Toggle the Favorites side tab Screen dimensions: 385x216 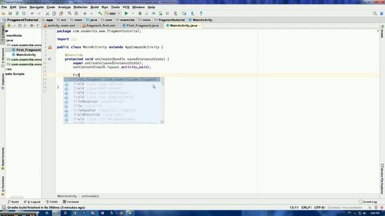[2, 186]
